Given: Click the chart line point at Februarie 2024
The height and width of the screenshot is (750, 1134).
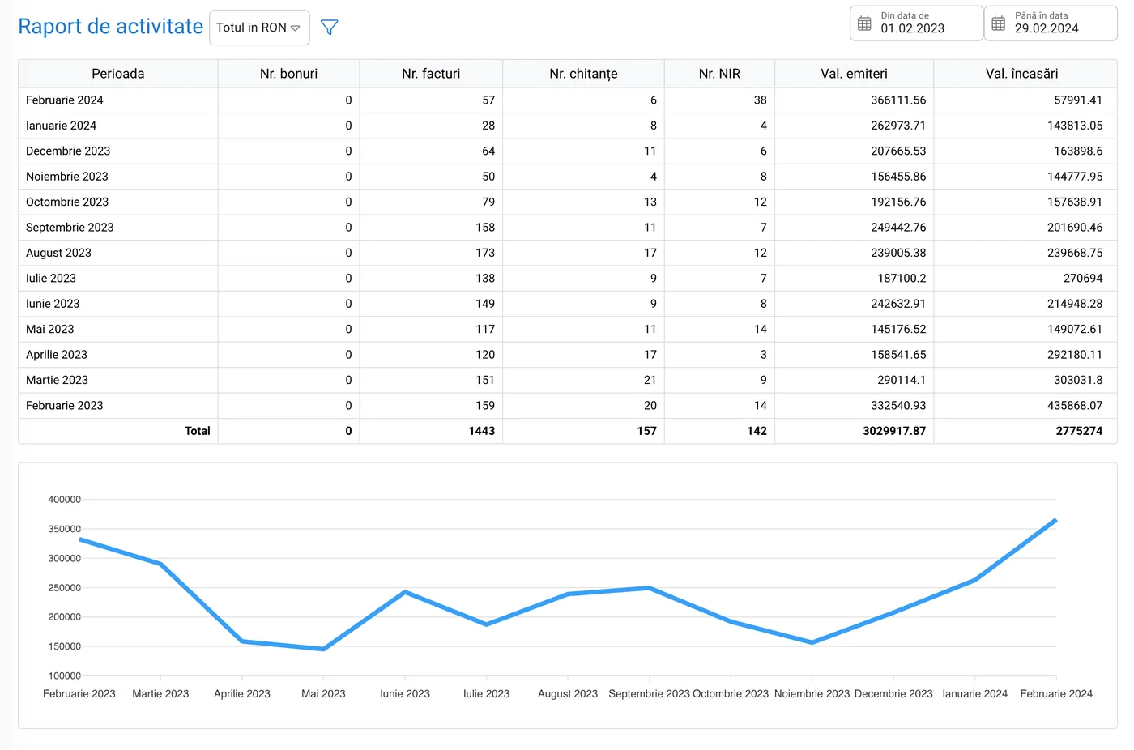Looking at the screenshot, I should [1055, 520].
